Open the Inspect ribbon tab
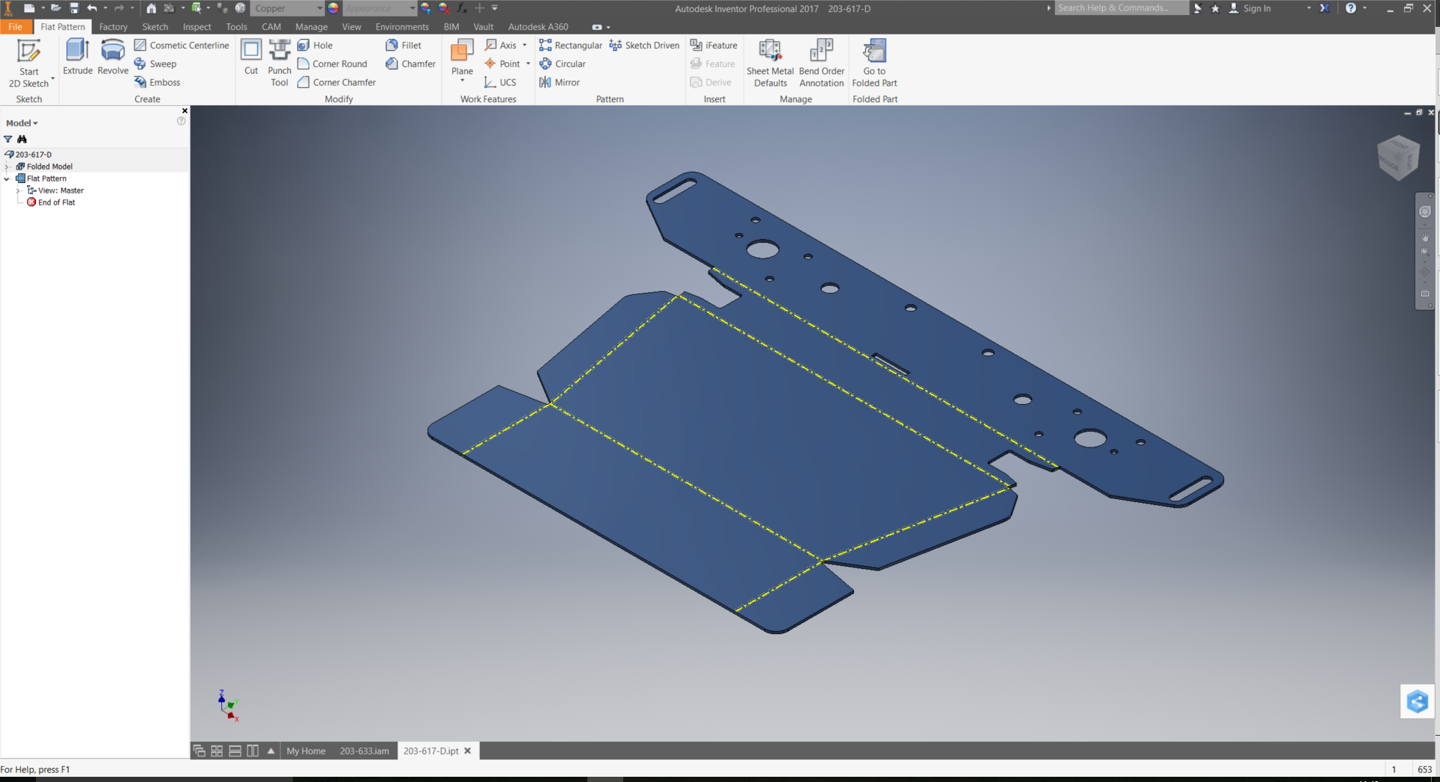 [x=197, y=27]
